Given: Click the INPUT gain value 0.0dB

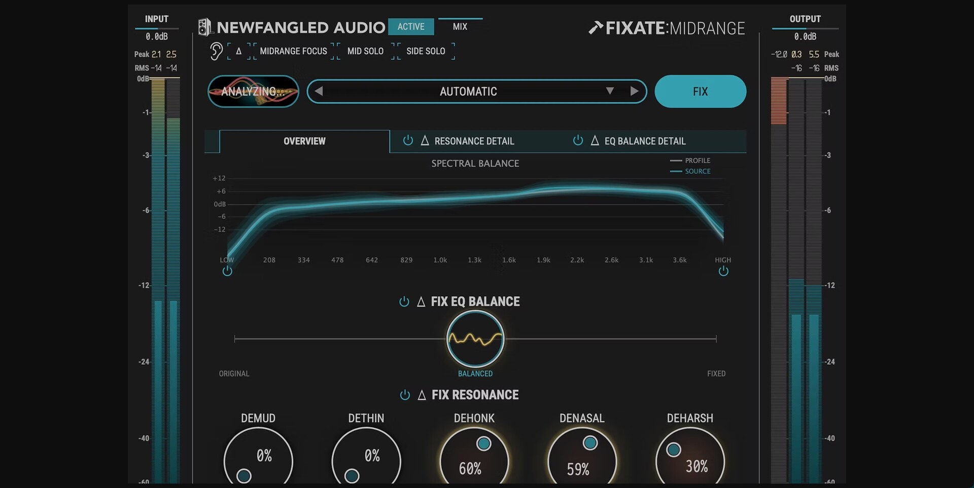Looking at the screenshot, I should (x=156, y=36).
